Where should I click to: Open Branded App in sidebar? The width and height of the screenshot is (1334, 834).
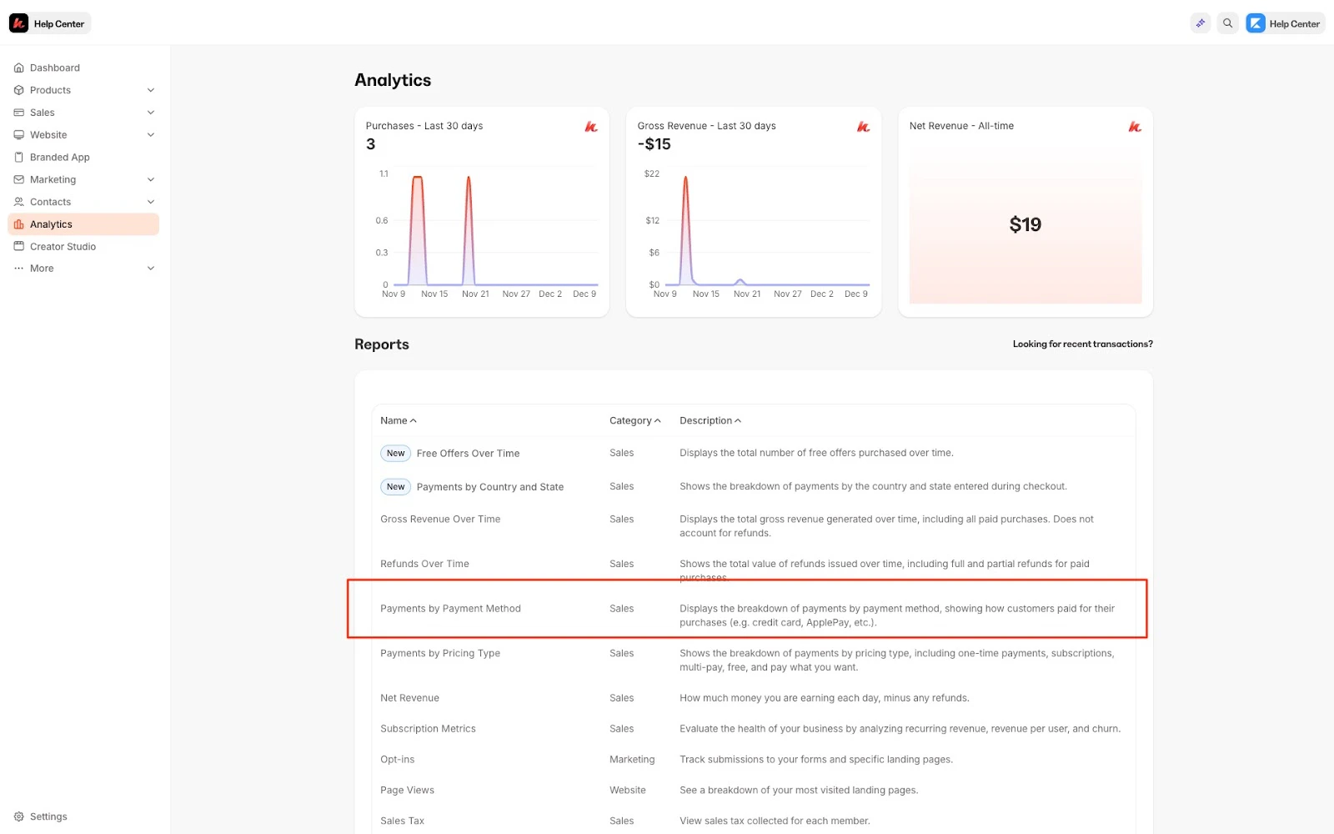[x=83, y=157]
